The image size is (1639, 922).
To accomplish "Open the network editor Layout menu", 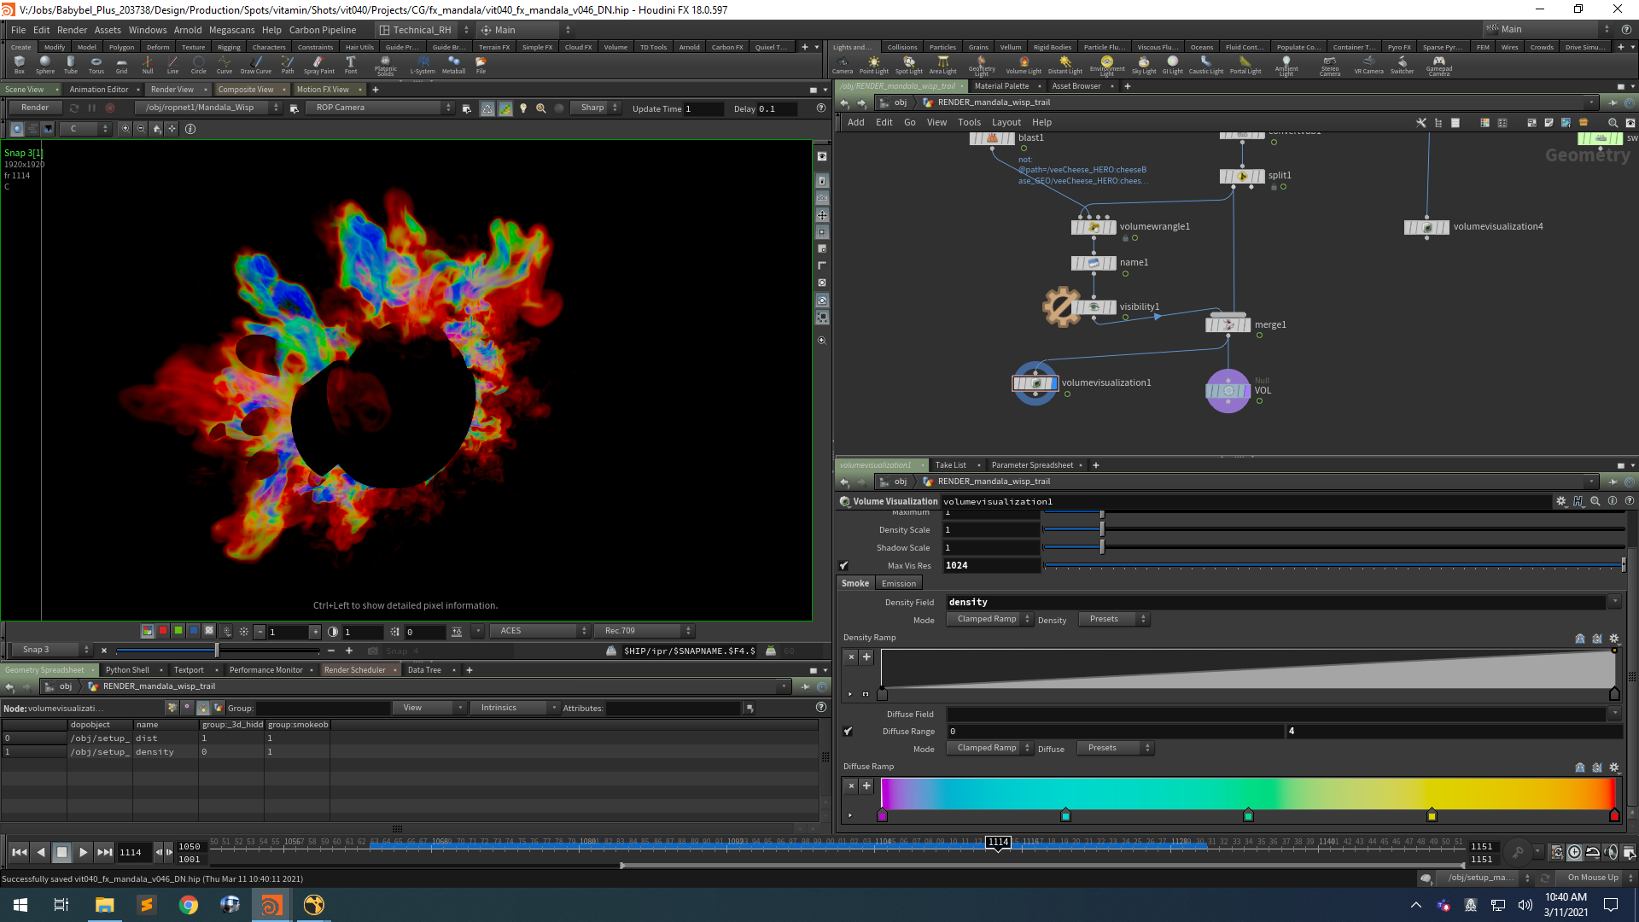I will pos(1006,122).
